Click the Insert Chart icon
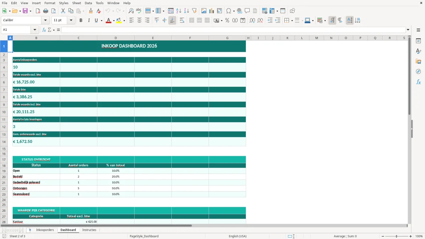 pos(211,11)
